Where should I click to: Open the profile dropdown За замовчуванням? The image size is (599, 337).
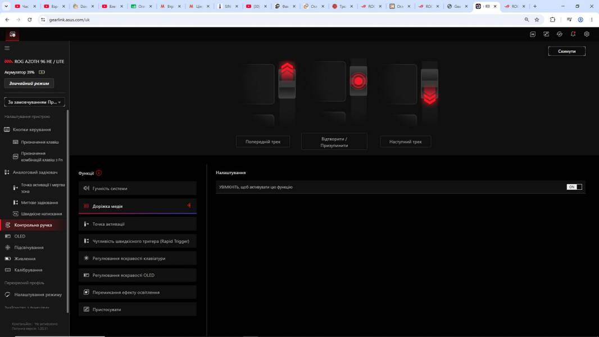pos(34,102)
